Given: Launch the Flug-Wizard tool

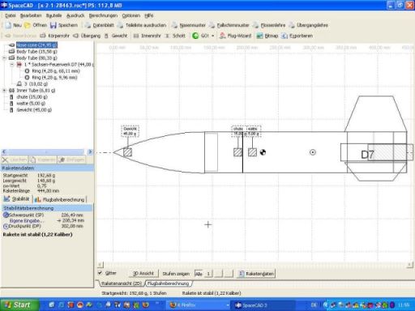Looking at the screenshot, I should [235, 36].
